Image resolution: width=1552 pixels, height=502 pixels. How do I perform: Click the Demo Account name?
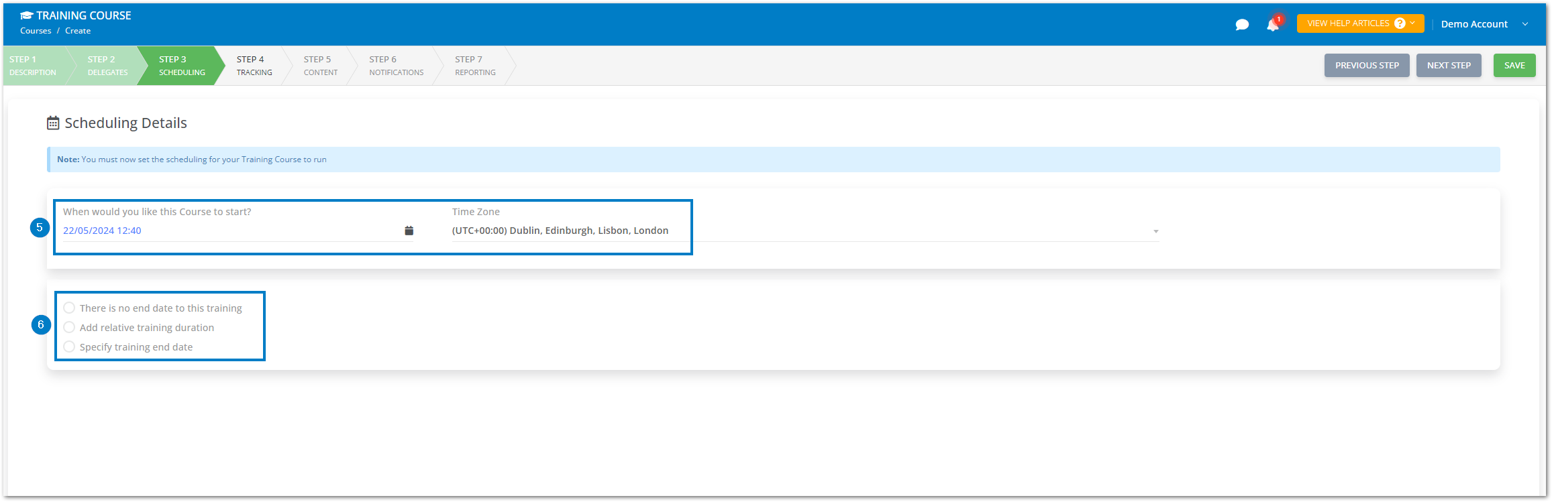click(1474, 24)
